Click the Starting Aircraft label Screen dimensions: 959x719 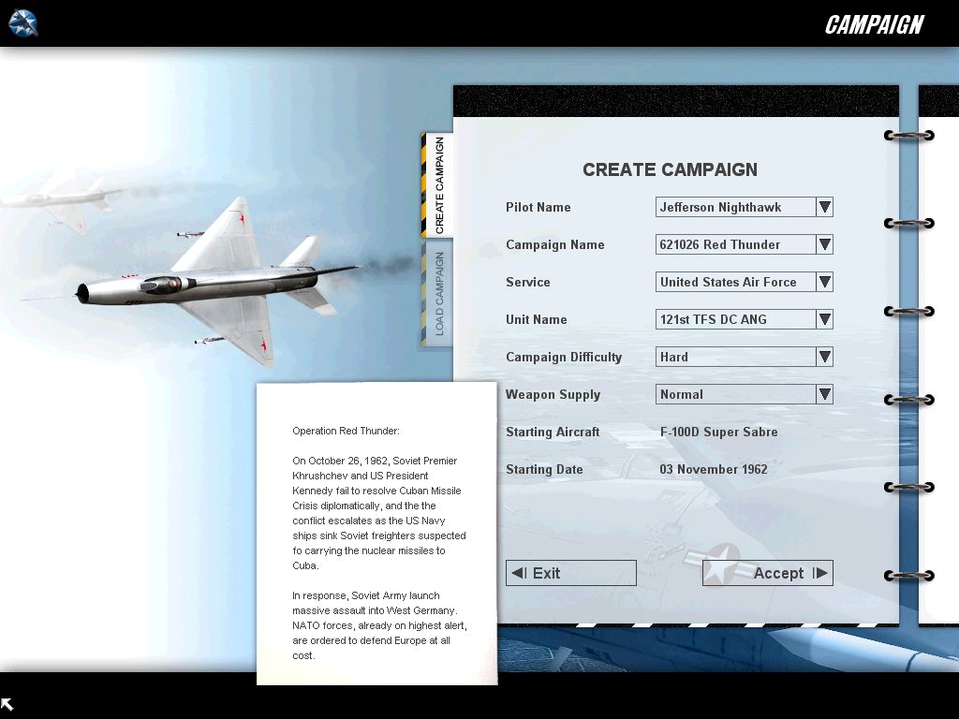coord(553,432)
